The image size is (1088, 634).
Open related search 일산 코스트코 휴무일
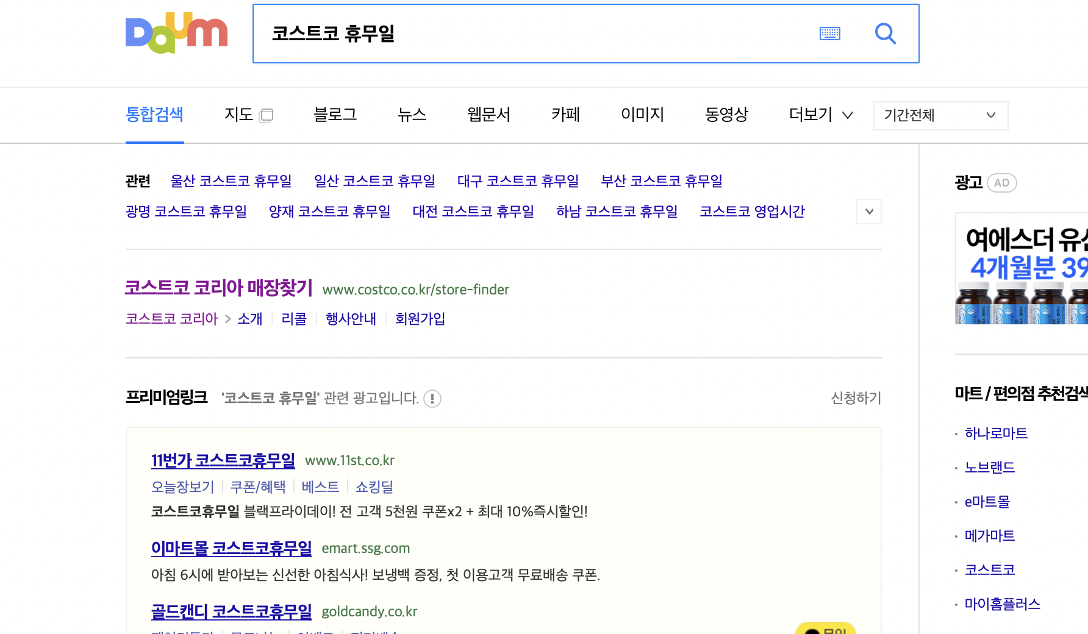pos(374,181)
